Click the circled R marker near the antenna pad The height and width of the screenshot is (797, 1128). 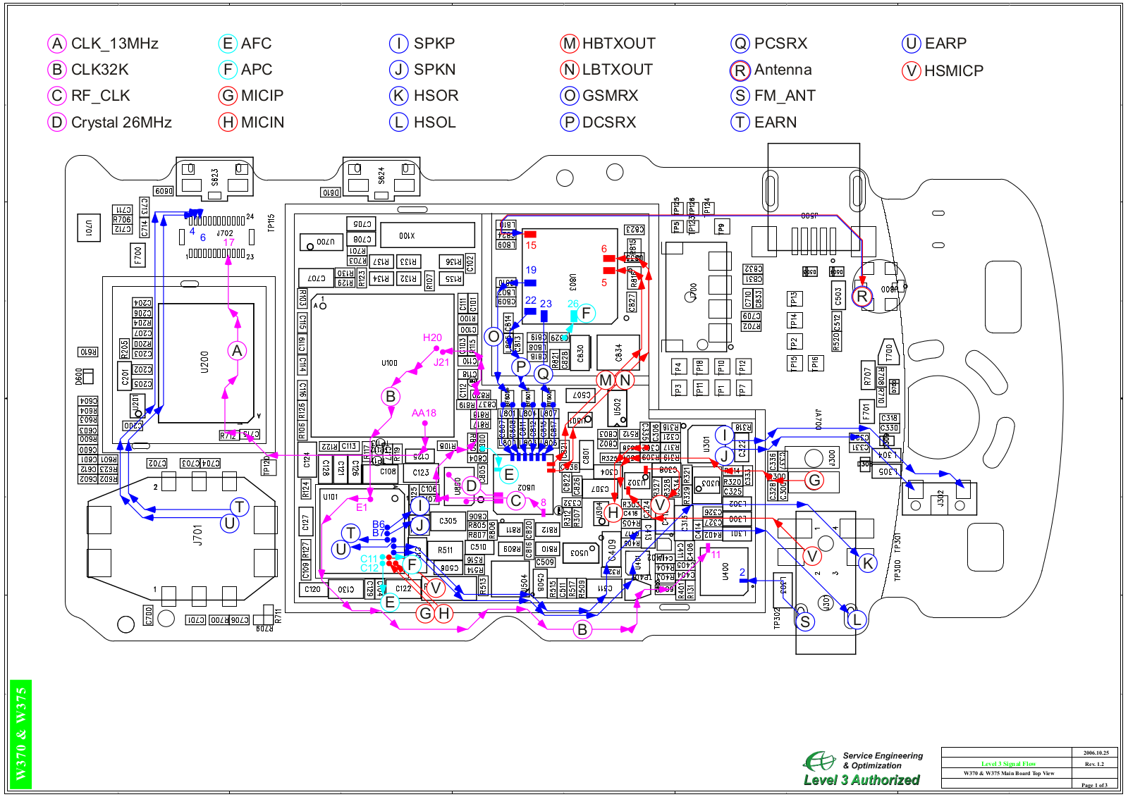pyautogui.click(x=862, y=297)
